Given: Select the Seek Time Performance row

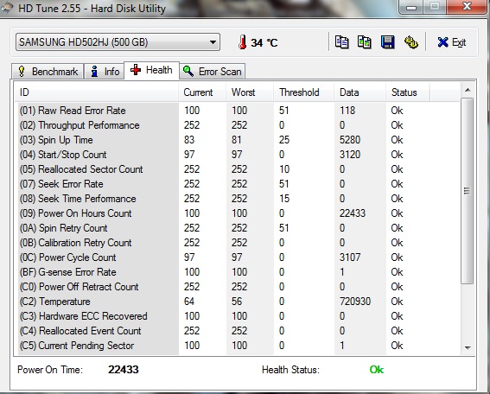Looking at the screenshot, I should click(238, 199).
